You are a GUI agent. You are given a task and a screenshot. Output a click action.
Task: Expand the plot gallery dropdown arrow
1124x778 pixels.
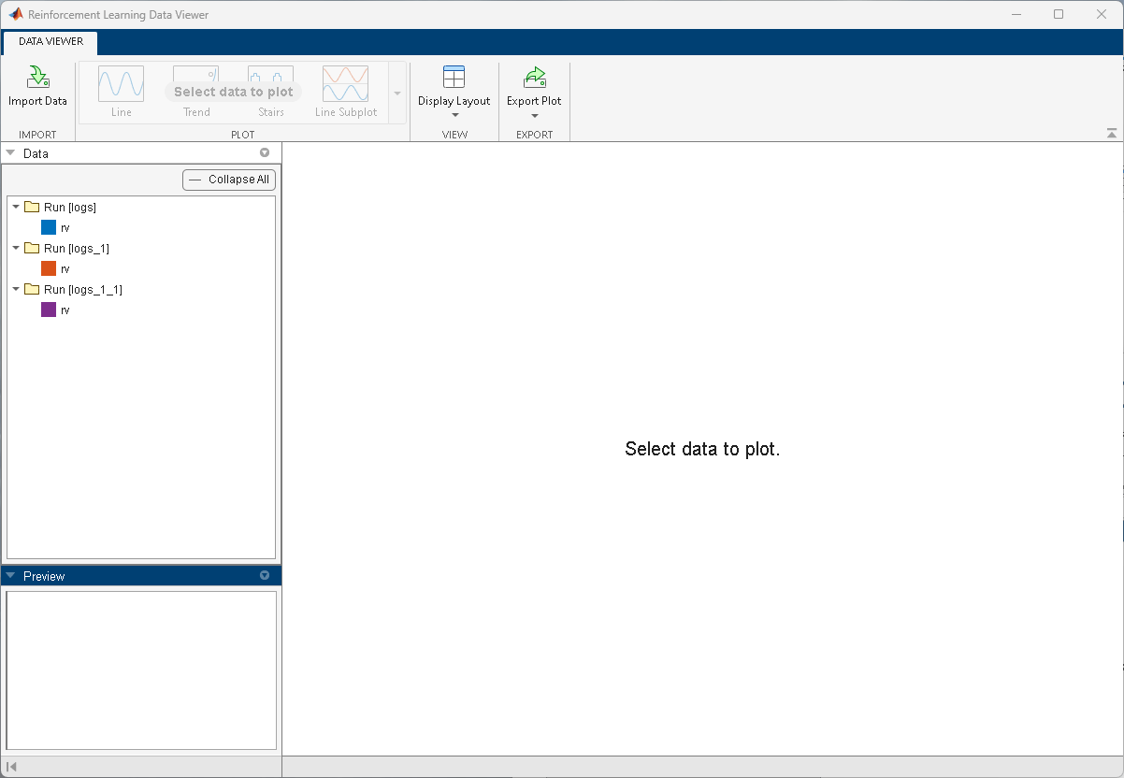(x=397, y=94)
